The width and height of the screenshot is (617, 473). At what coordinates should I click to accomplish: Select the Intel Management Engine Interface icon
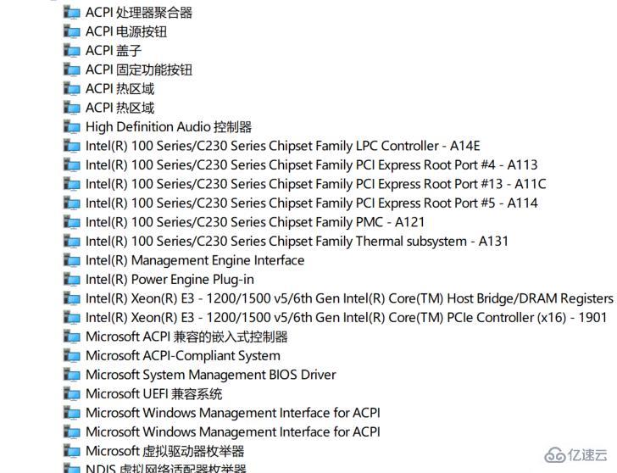pos(72,260)
